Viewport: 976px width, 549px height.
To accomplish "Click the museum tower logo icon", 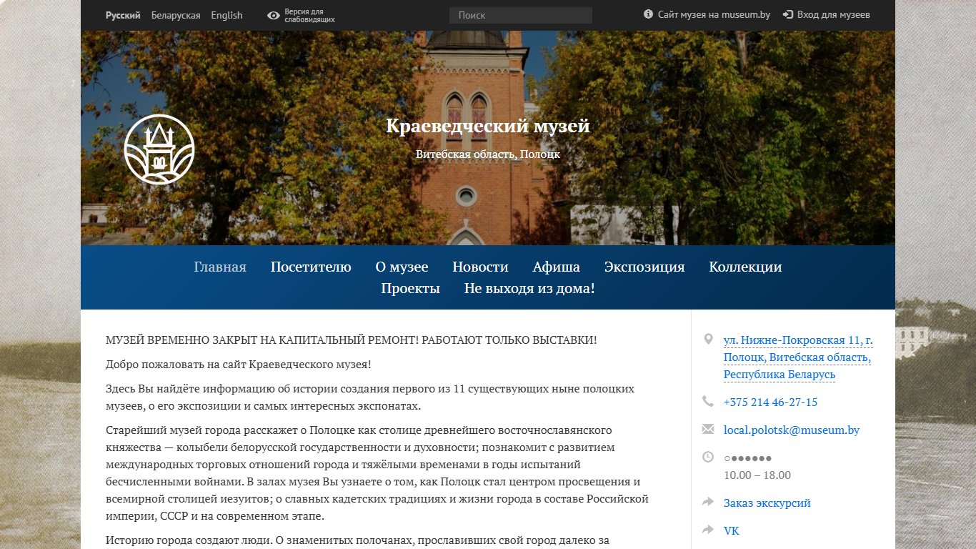I will coord(159,149).
